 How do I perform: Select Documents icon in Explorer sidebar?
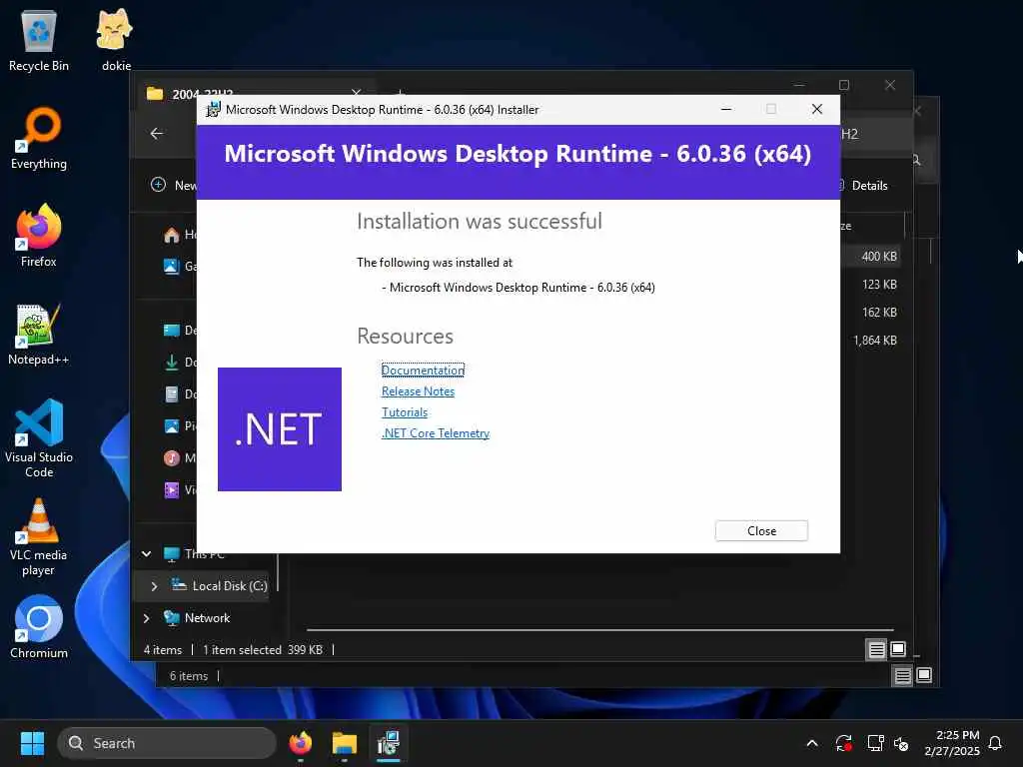point(172,393)
